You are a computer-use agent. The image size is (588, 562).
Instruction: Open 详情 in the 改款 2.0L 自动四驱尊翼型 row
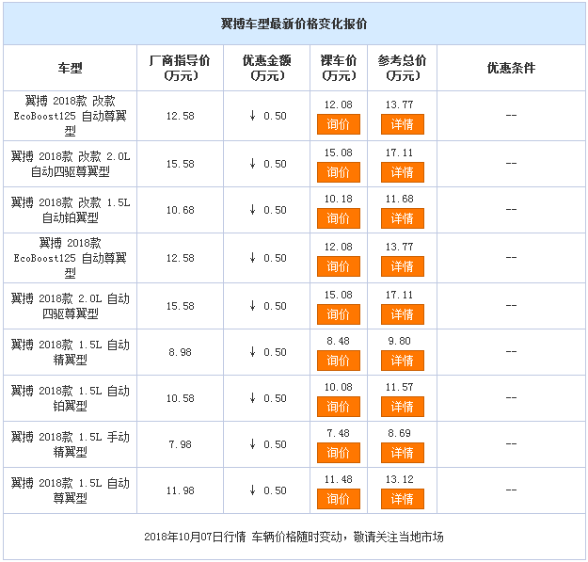tap(403, 172)
